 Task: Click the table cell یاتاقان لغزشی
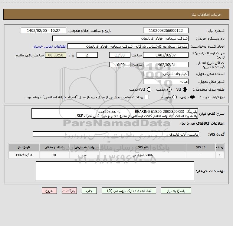tap(143, 155)
